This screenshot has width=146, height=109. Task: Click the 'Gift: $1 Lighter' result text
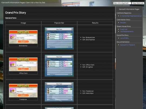pos(88,67)
